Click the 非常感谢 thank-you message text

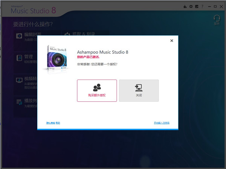(97, 64)
